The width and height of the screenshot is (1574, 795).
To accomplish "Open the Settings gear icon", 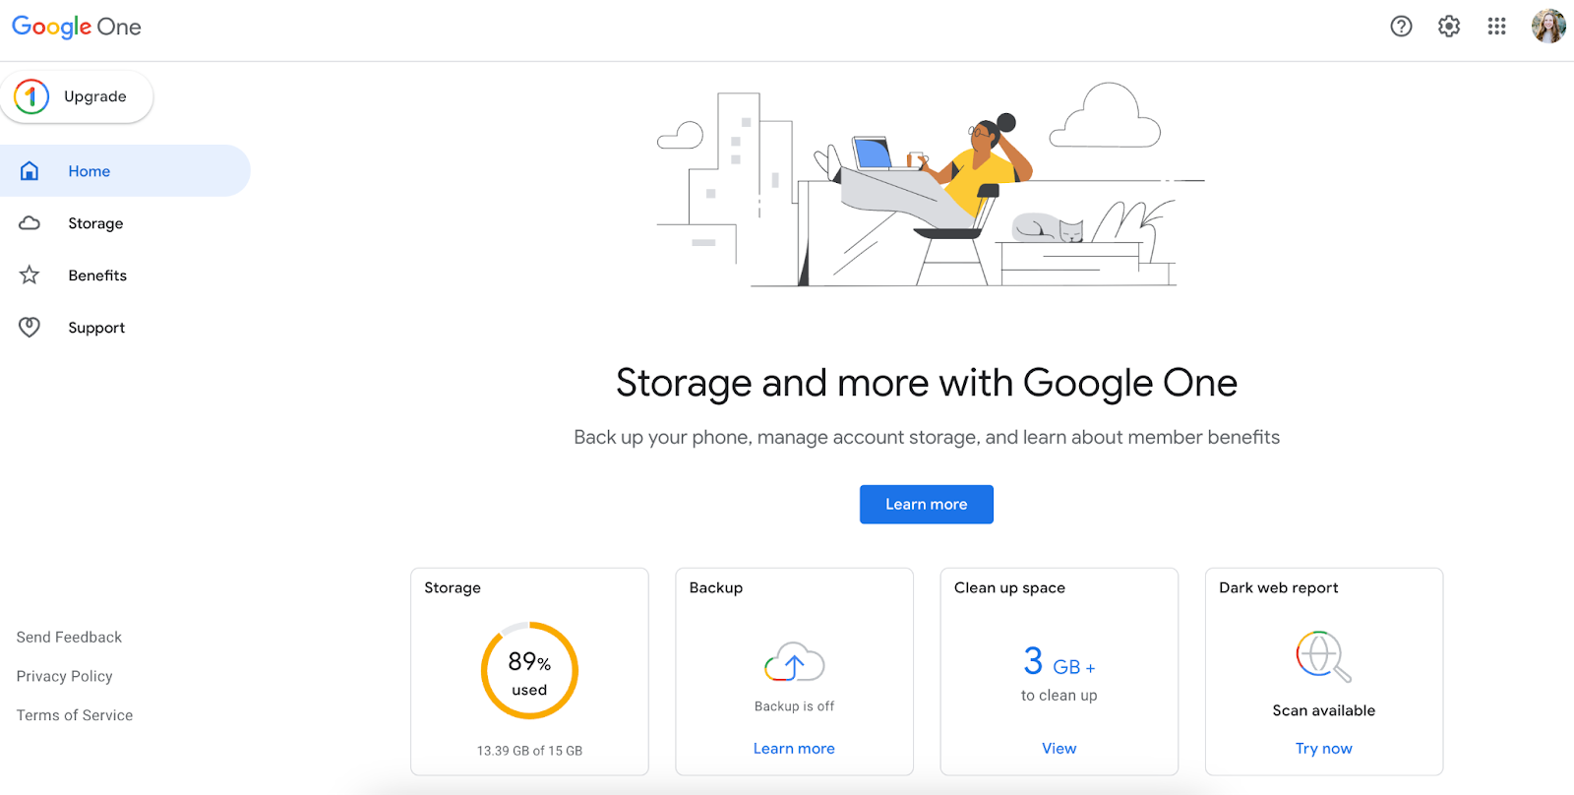I will coord(1449,27).
